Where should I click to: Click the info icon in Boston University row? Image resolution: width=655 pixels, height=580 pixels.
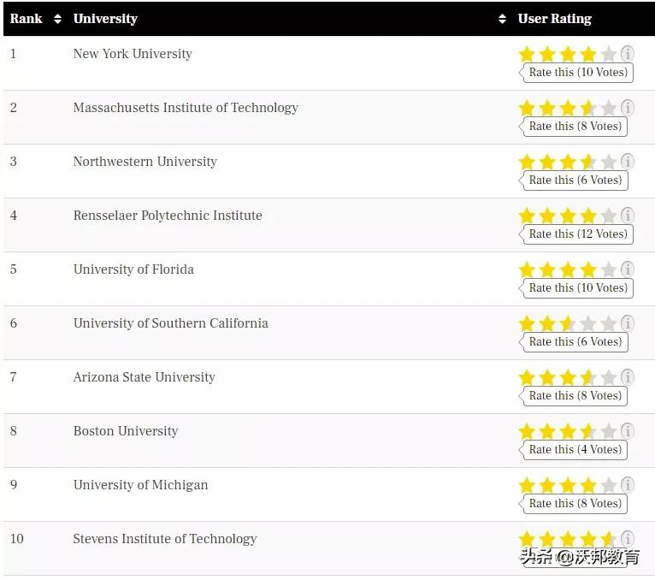tap(628, 431)
